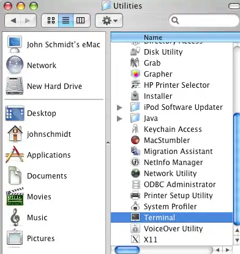Select the X11 app icon
This screenshot has height=254, width=240.
click(x=135, y=239)
